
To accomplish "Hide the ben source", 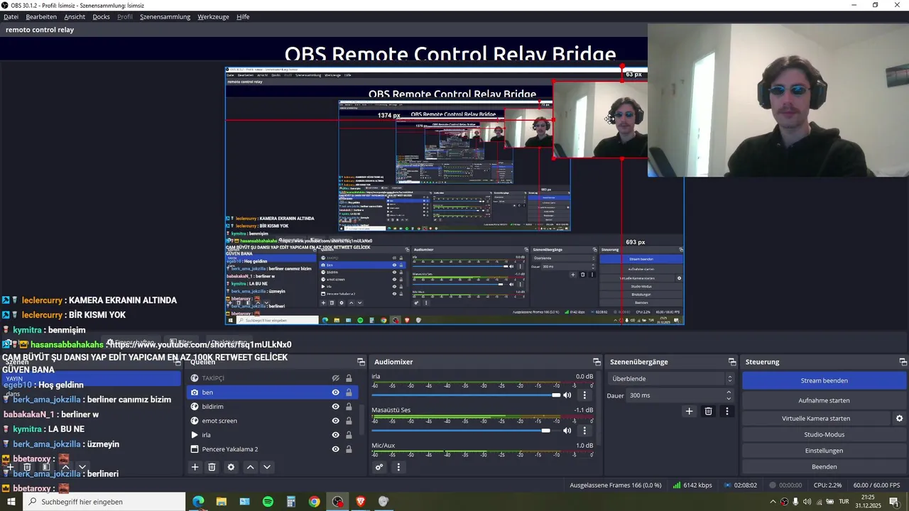I will 336,392.
